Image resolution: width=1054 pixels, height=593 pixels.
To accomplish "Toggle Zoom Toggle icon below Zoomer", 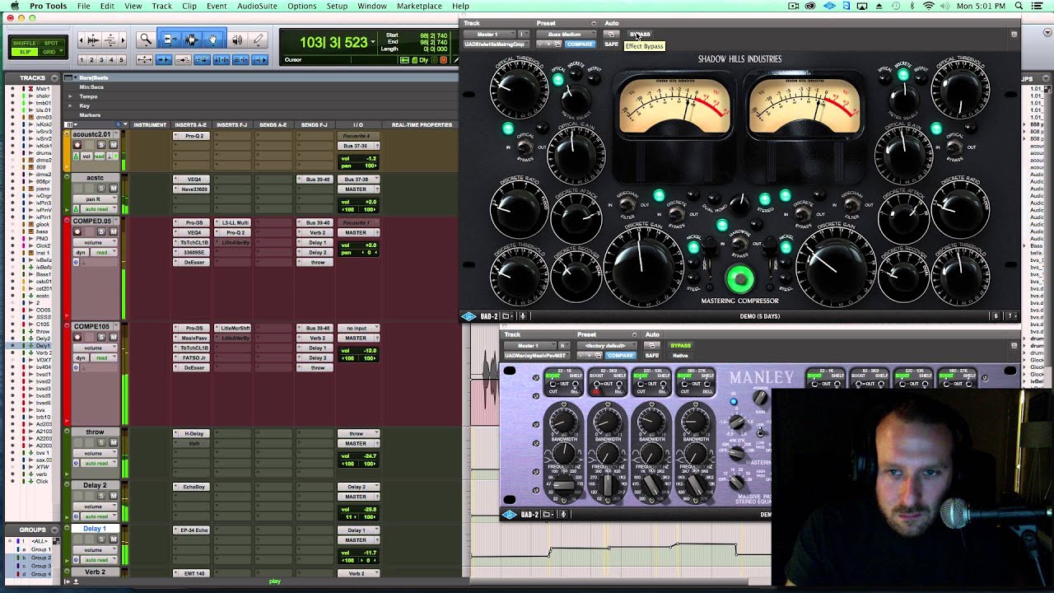I will (144, 59).
